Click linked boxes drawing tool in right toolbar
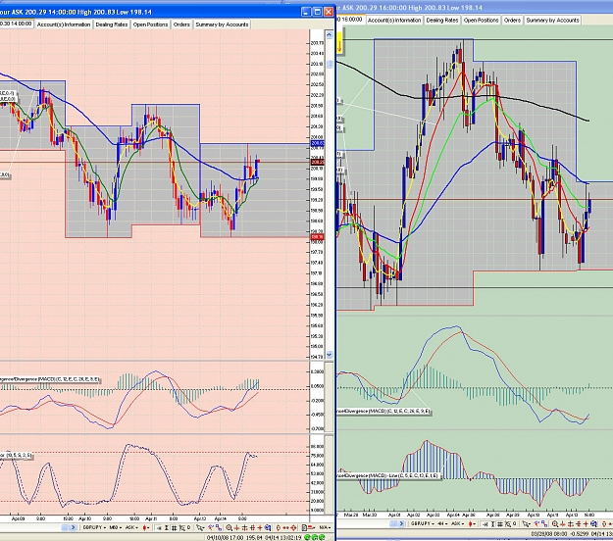The width and height of the screenshot is (613, 541). tap(545, 524)
